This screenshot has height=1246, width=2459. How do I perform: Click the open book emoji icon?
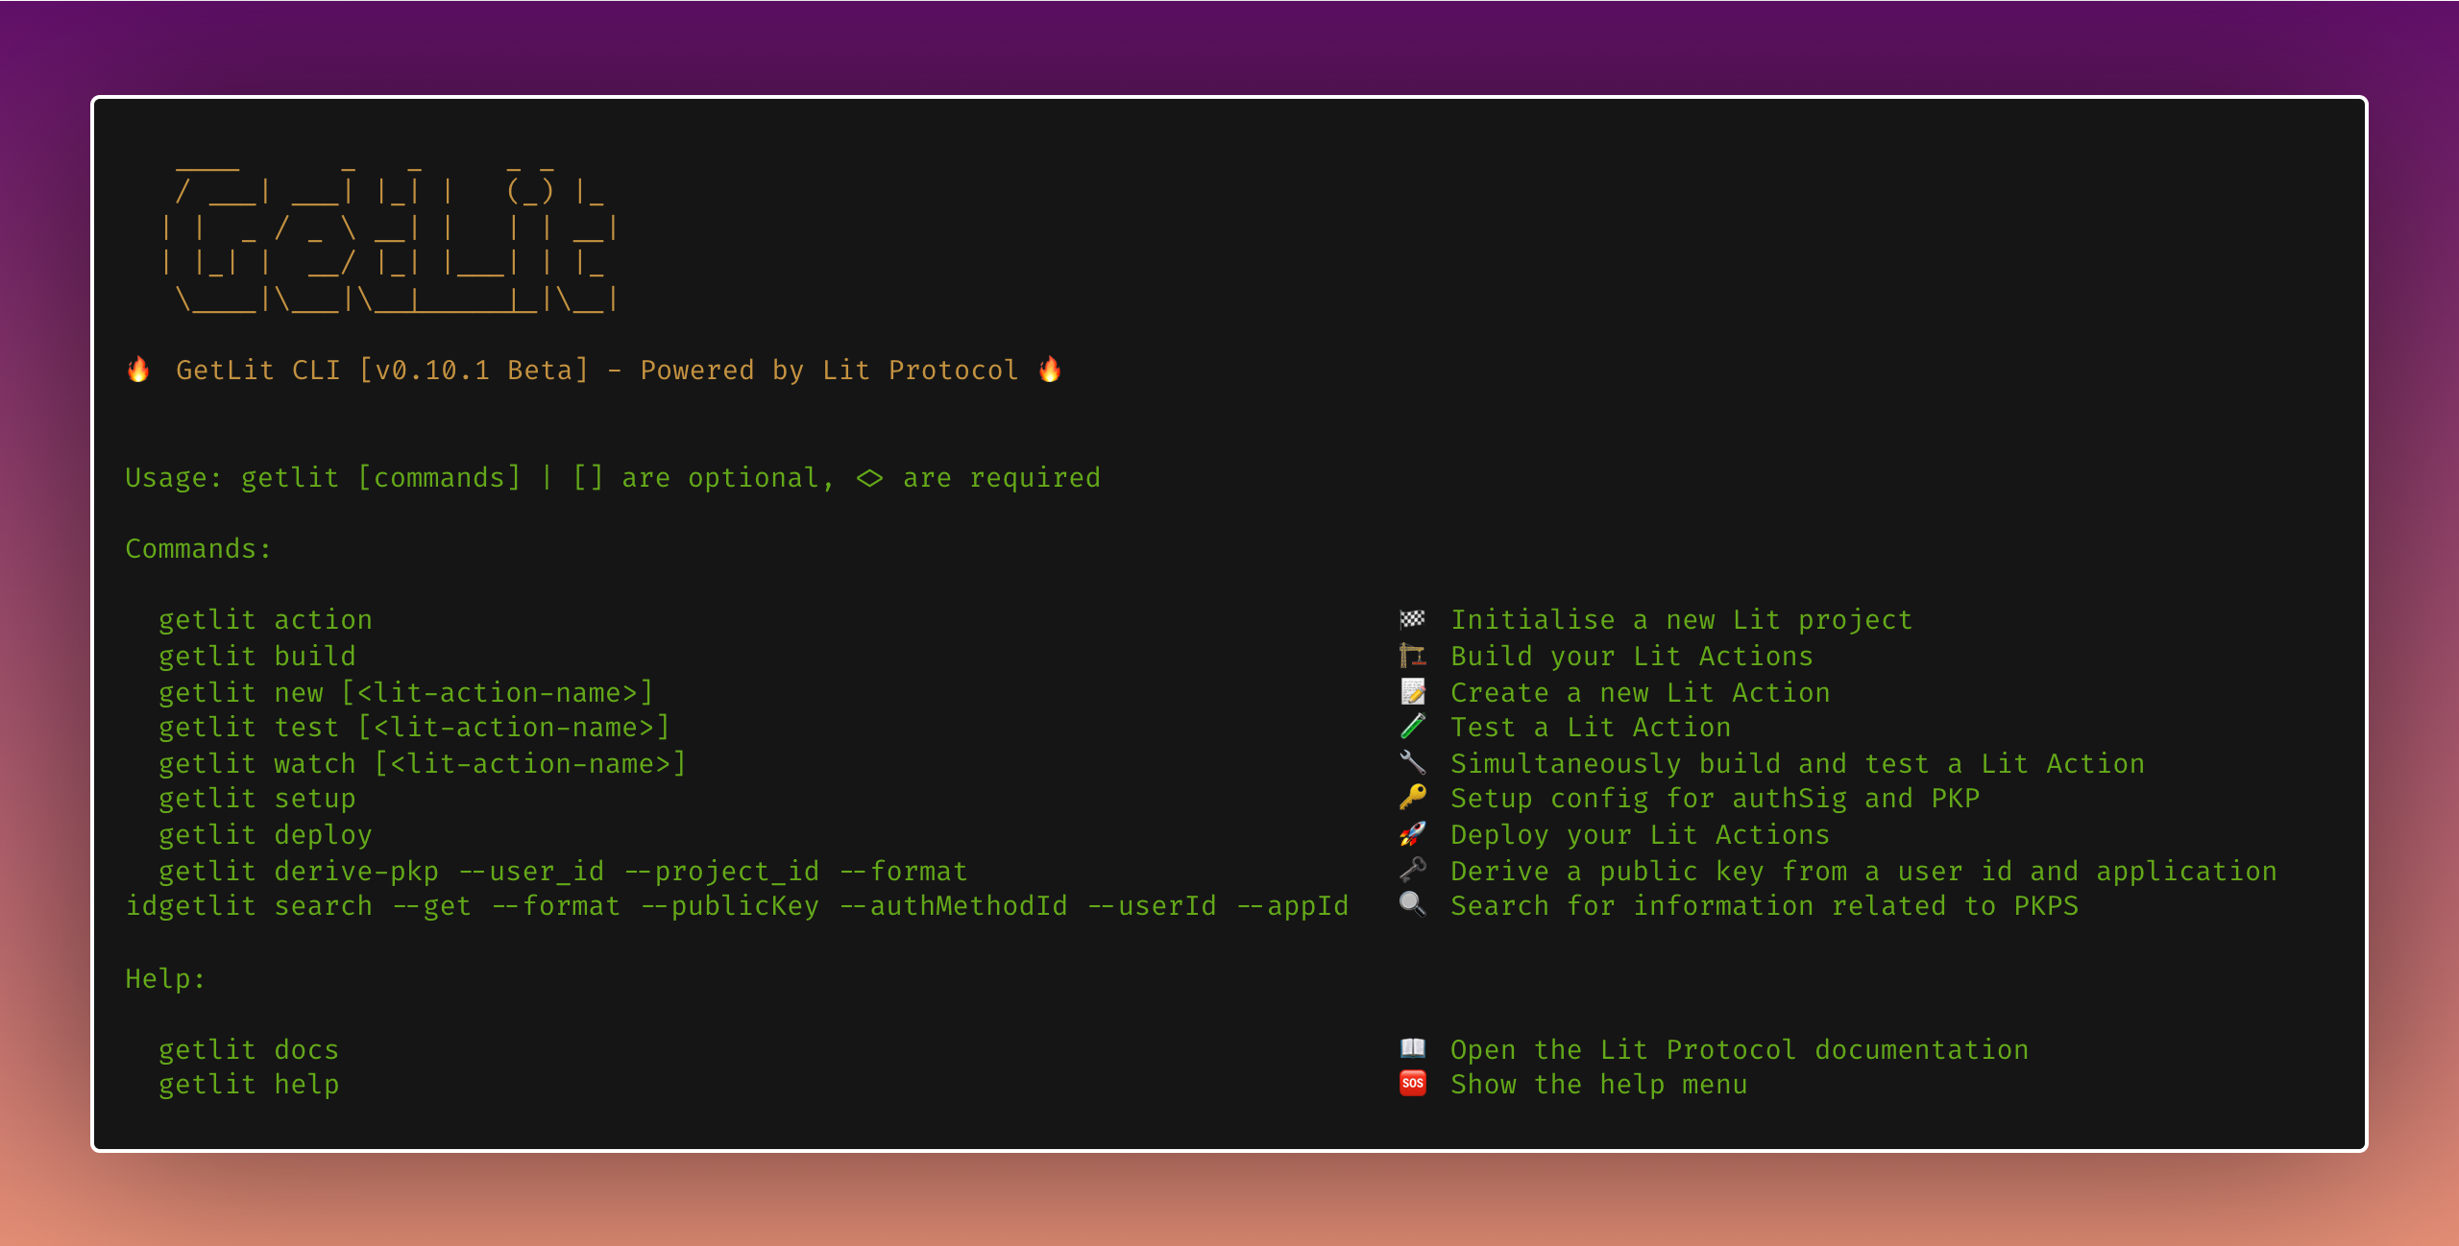pyautogui.click(x=1412, y=1048)
